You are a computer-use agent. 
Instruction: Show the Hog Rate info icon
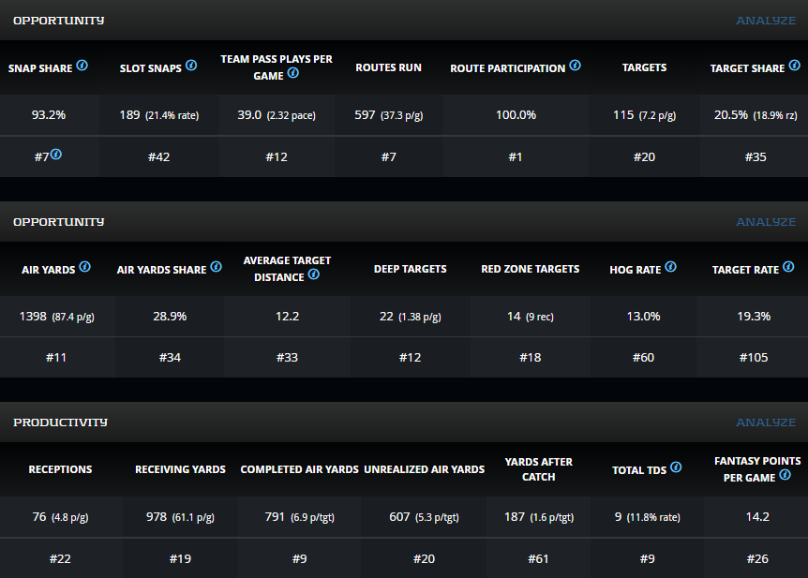pyautogui.click(x=670, y=268)
